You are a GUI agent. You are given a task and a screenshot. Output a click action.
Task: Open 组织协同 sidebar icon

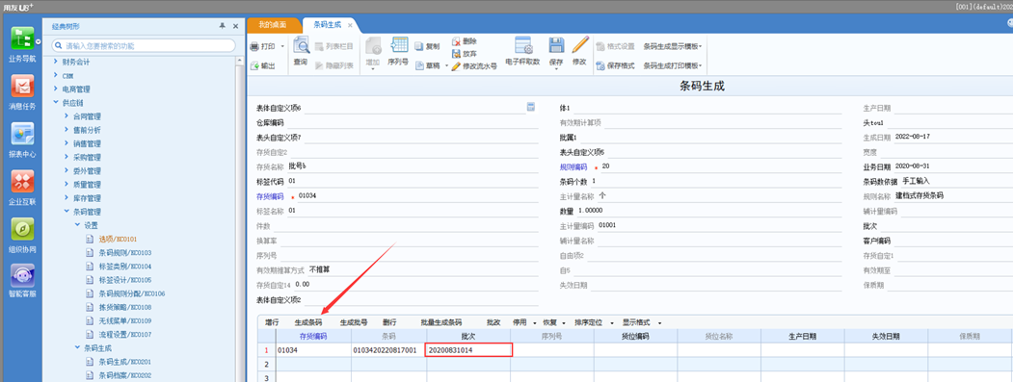22,235
